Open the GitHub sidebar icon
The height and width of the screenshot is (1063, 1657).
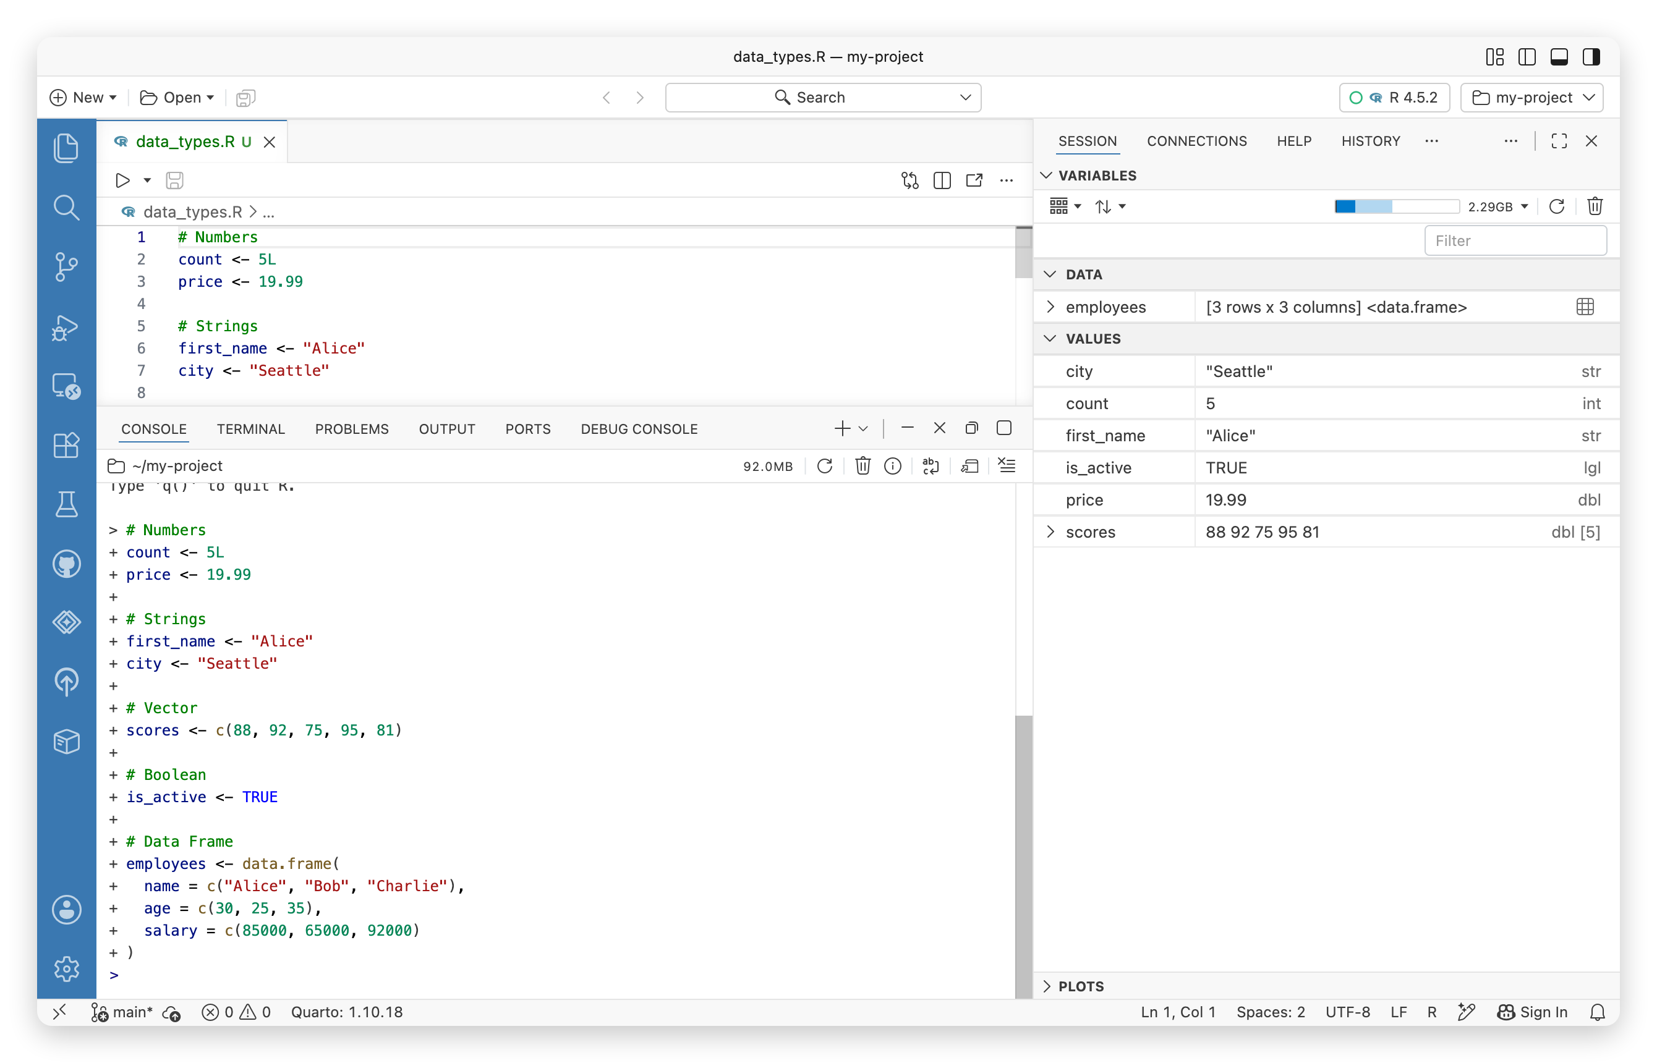[x=66, y=564]
